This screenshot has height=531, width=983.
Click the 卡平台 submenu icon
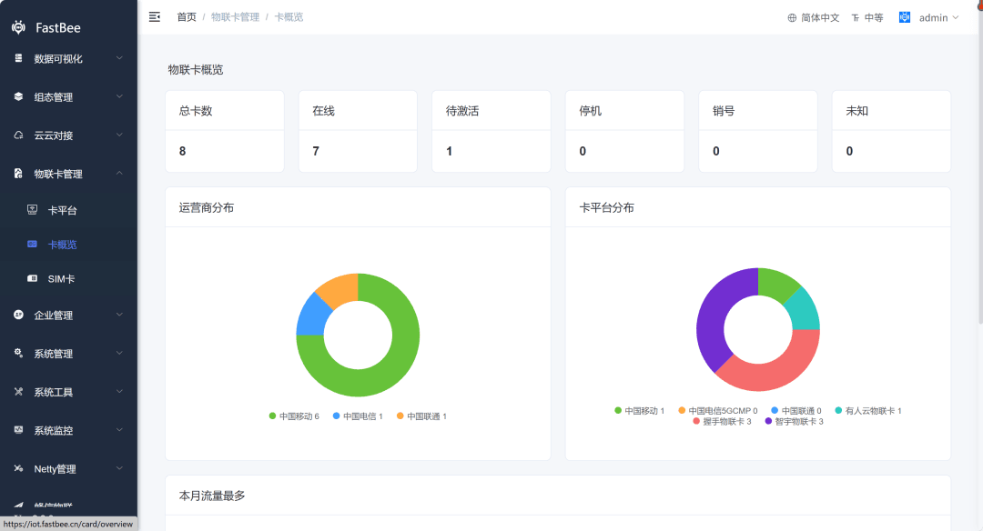point(33,210)
